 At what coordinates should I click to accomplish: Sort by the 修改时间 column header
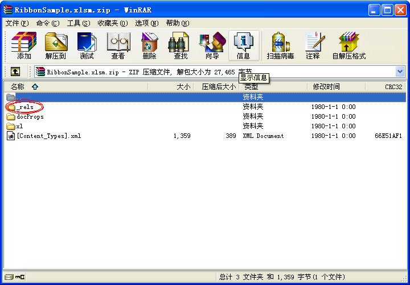click(326, 87)
